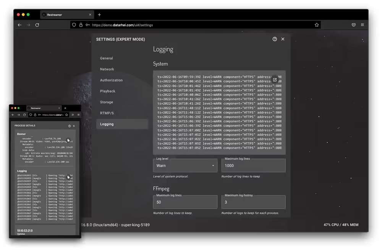Open hamburger menu in large browser window
Viewport: 382px width, 250px height.
[x=363, y=25]
